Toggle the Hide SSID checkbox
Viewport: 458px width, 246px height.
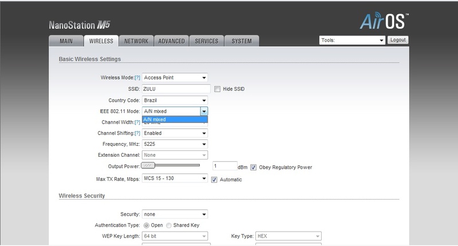click(217, 89)
